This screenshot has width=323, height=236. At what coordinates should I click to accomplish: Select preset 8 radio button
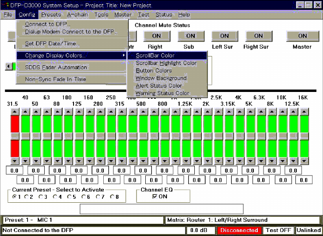point(112,197)
